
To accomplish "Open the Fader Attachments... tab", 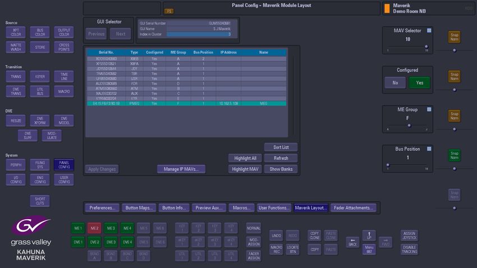I will [x=353, y=208].
